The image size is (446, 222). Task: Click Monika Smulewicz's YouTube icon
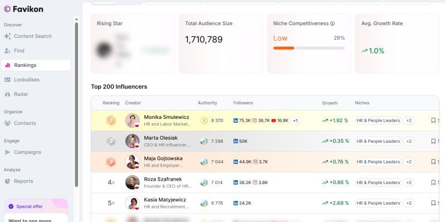274,120
